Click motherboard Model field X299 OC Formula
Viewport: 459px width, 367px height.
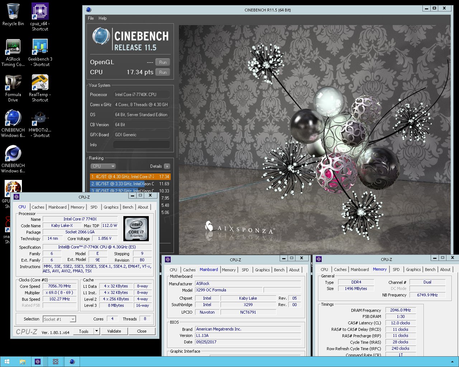[229, 290]
